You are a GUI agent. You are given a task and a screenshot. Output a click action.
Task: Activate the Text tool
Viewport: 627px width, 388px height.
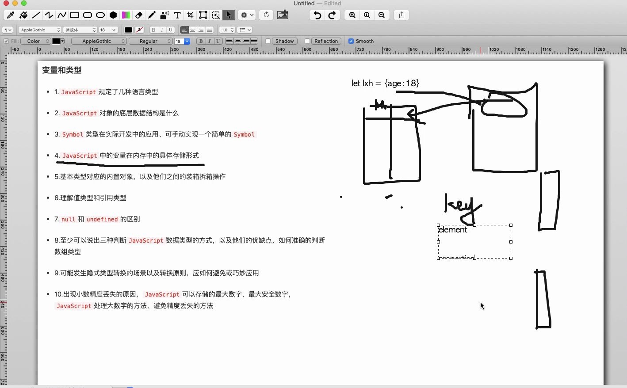(x=177, y=15)
